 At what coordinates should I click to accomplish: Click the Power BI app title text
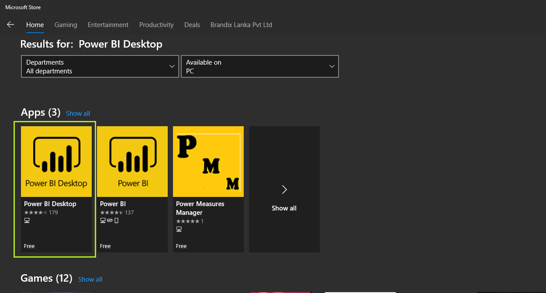(113, 204)
